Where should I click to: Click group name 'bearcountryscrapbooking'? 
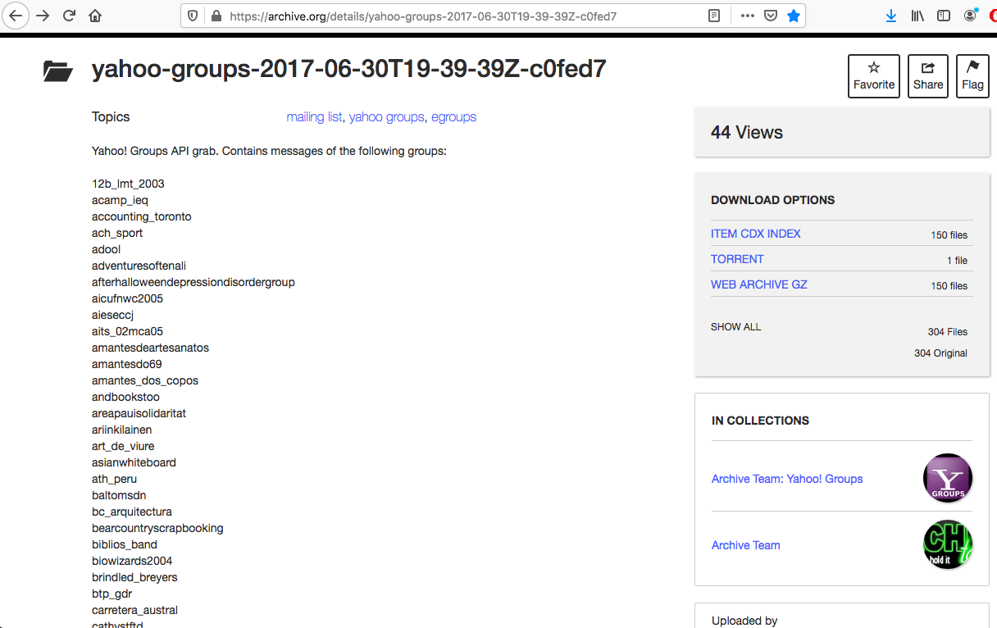(157, 528)
